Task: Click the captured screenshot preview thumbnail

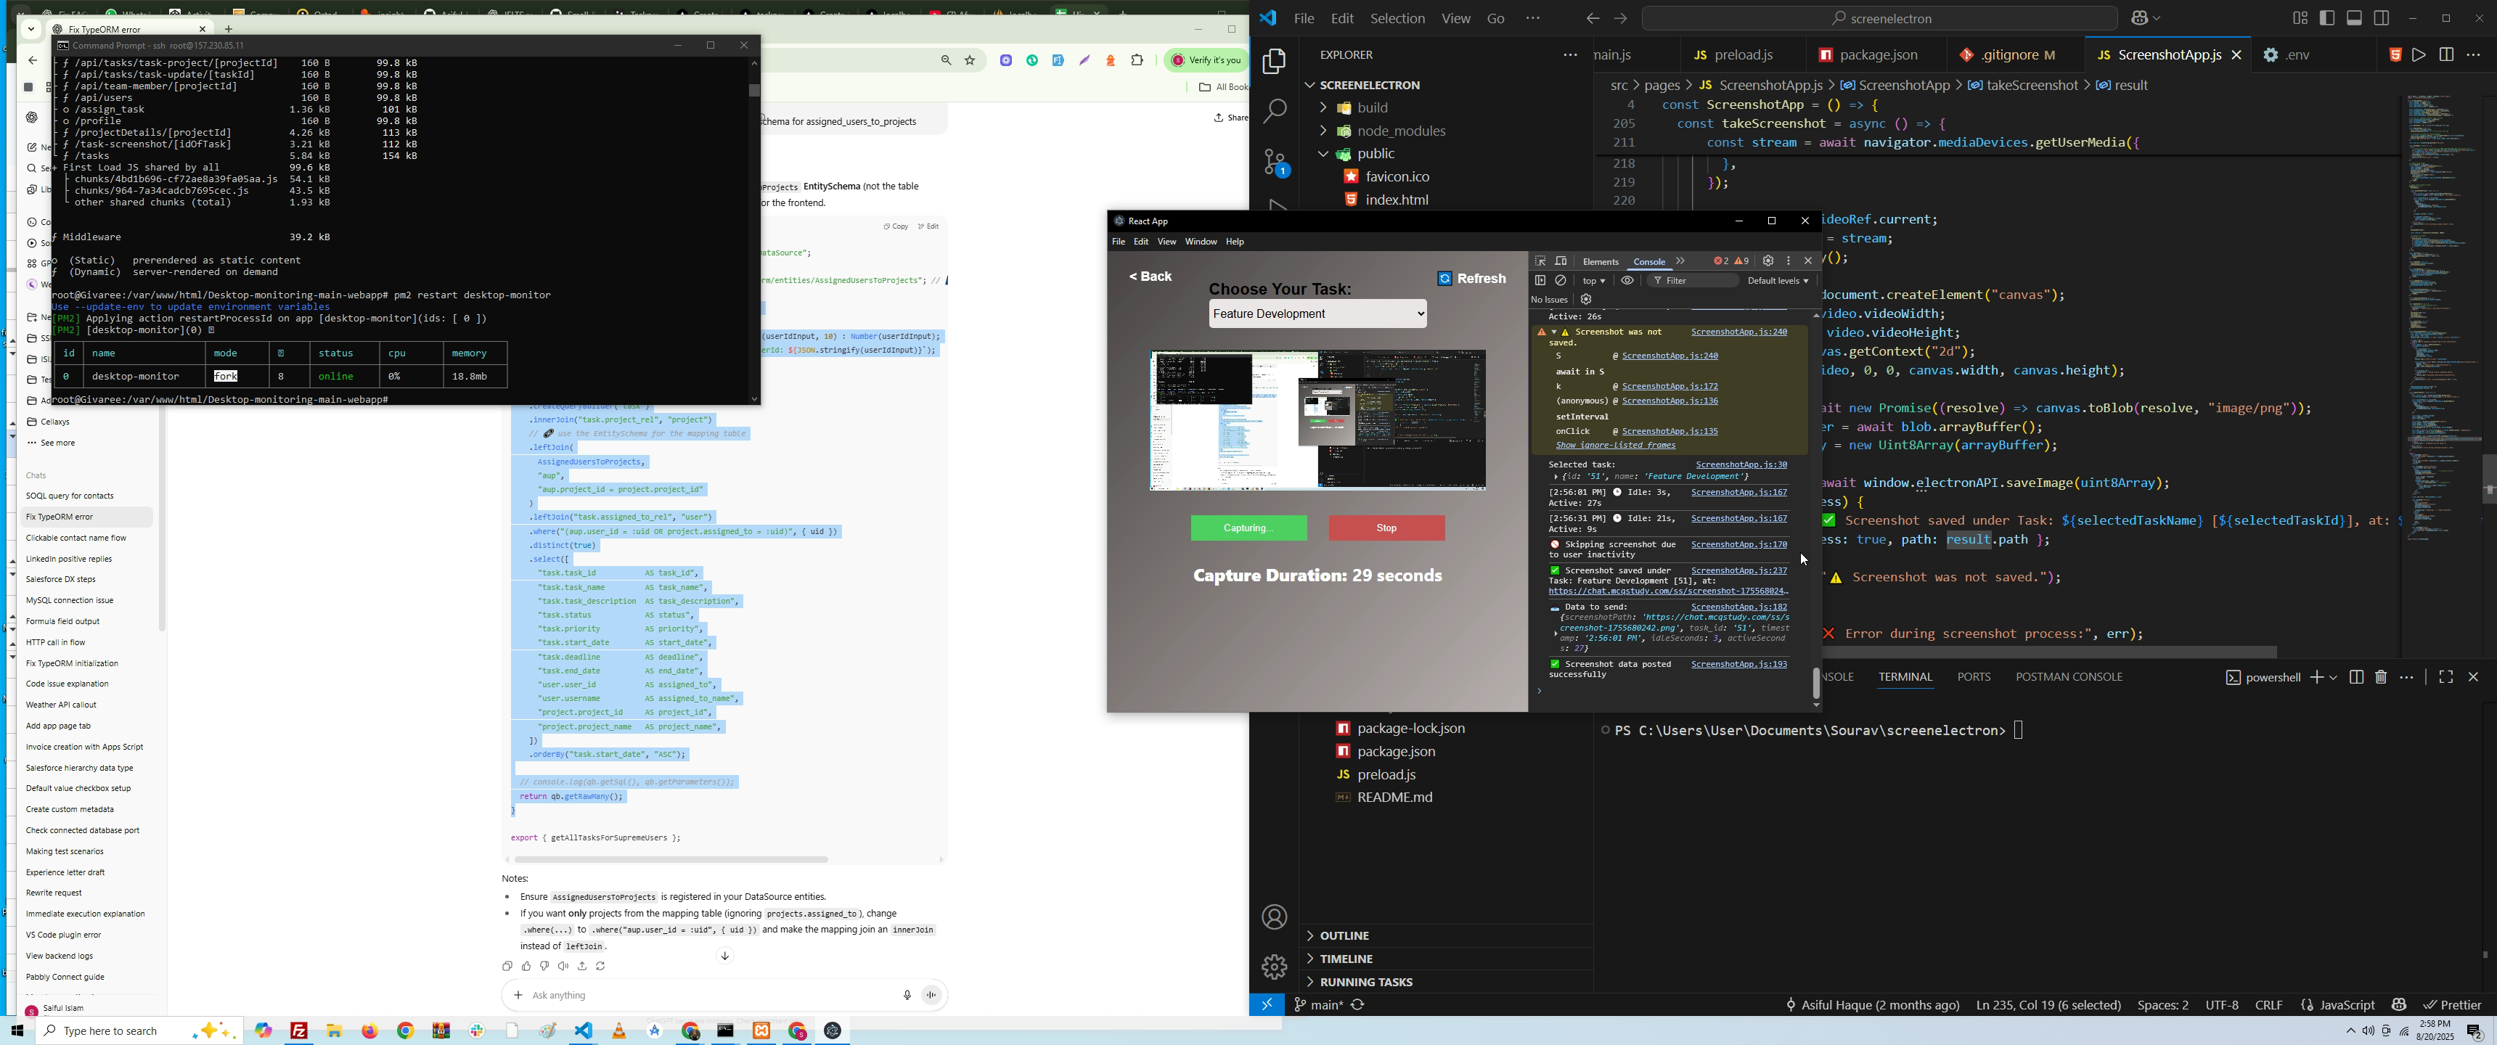Action: (1317, 421)
